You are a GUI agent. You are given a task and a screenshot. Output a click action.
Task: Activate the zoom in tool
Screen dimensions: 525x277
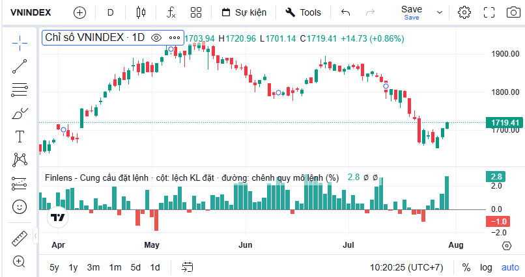click(x=19, y=261)
